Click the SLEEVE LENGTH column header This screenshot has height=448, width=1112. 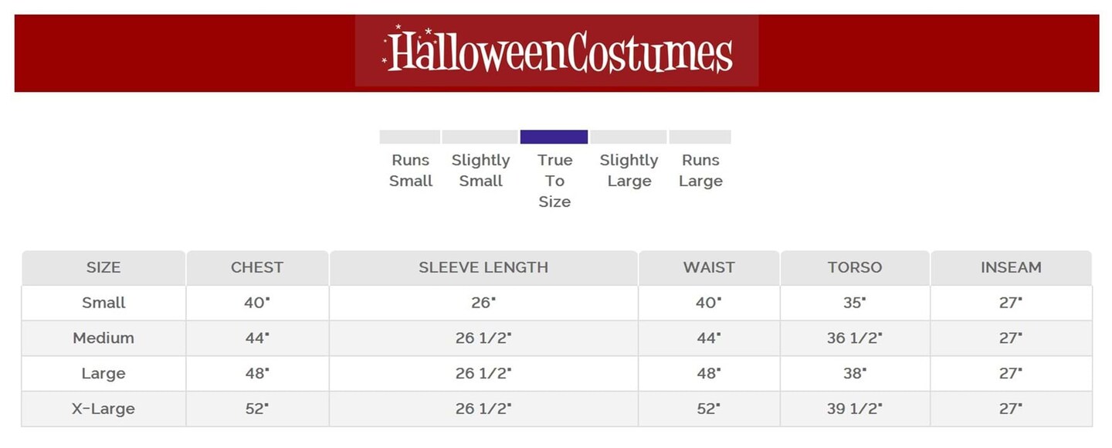[483, 267]
